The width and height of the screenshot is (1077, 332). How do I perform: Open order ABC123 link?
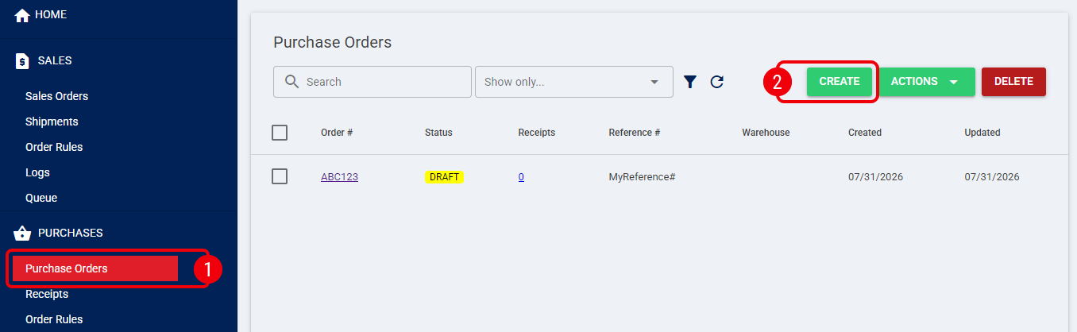[339, 177]
